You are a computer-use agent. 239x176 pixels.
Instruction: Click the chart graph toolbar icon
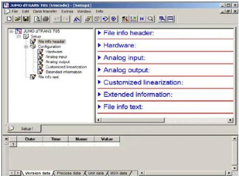tap(134, 19)
